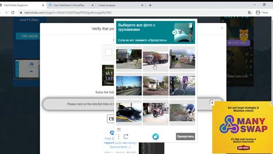
Task: Close the ClaimClicks Dogecoin tab
Action: [43, 5]
